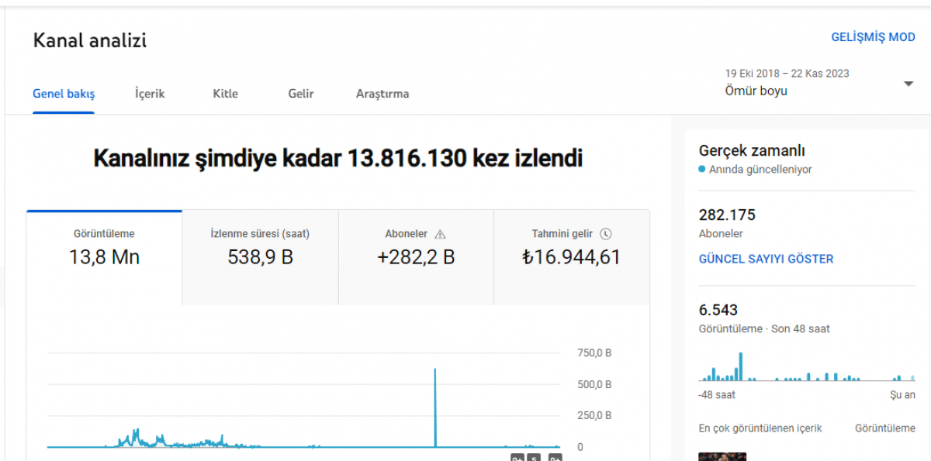Select the İzlenme süresi (saat) metric card
The image size is (931, 461).
tap(261, 257)
